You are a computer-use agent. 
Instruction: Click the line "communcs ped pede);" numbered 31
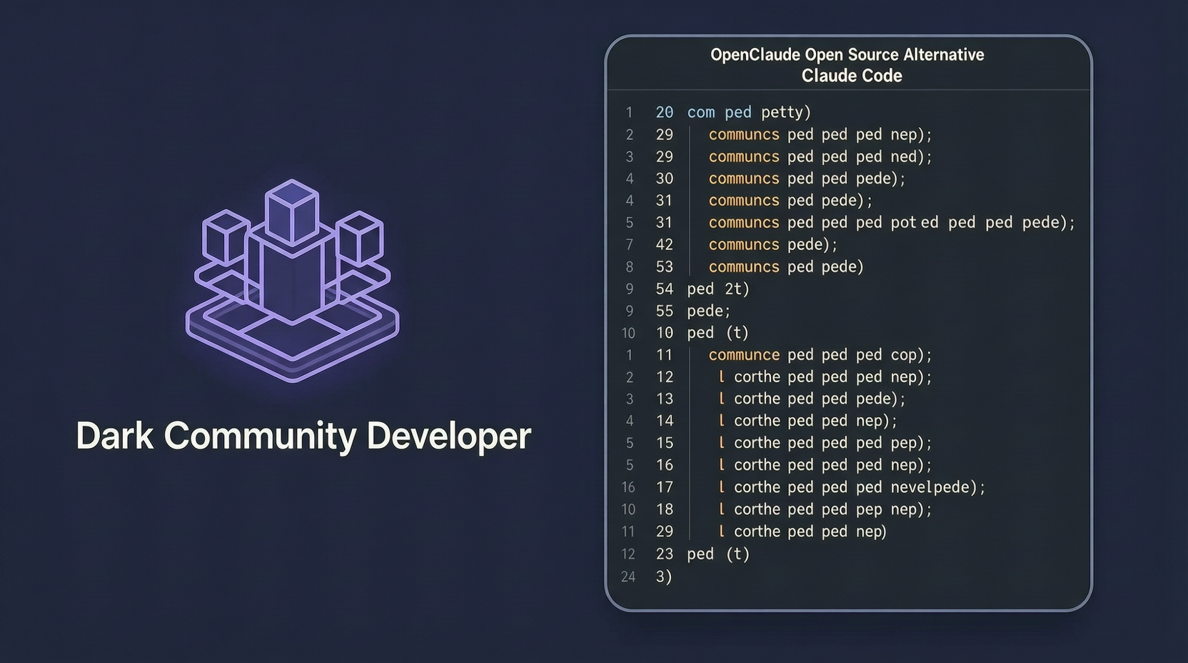point(790,201)
